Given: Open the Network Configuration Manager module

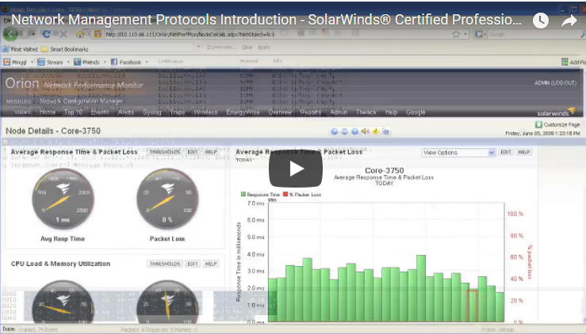Looking at the screenshot, I should 82,101.
